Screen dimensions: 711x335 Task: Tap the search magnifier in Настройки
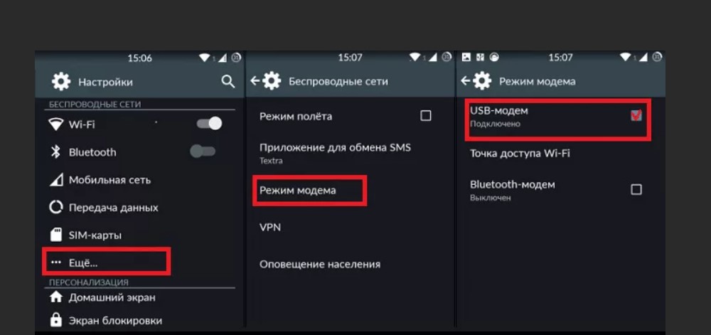228,82
